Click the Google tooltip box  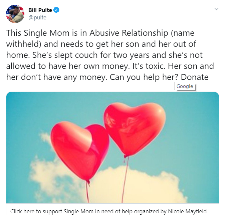(185, 86)
